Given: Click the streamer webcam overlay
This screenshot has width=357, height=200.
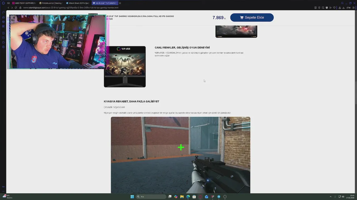Looking at the screenshot, I should coord(58,42).
